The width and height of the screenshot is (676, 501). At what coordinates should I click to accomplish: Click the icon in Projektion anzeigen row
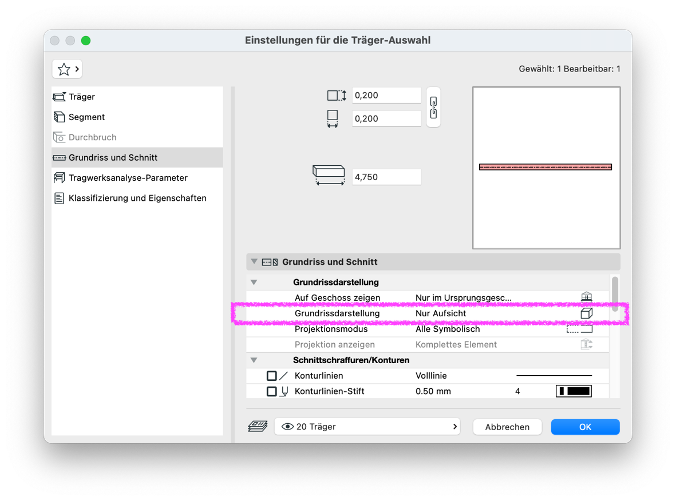[586, 344]
